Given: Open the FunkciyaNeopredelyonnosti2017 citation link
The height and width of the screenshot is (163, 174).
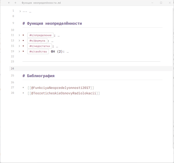Looking at the screenshot, I should (61, 88).
